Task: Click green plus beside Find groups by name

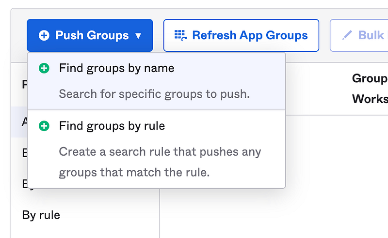Action: [x=44, y=69]
